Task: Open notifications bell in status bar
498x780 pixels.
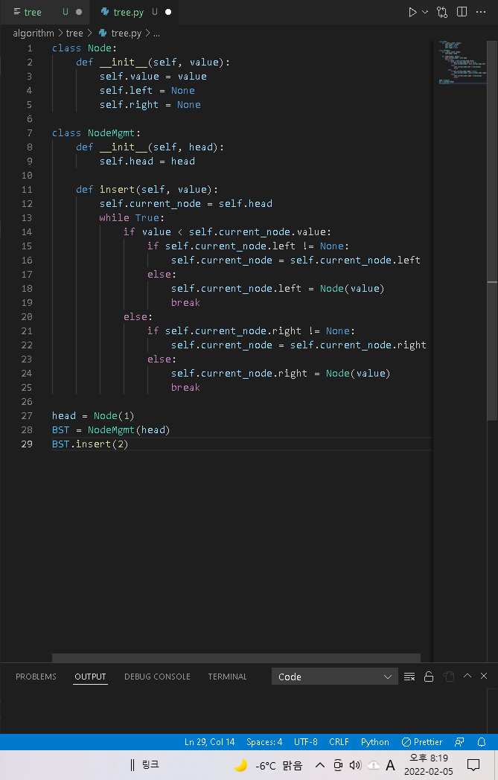Action: pos(481,742)
